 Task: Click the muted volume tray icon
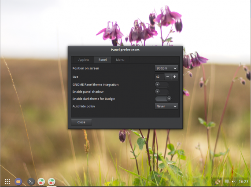[x=233, y=182]
